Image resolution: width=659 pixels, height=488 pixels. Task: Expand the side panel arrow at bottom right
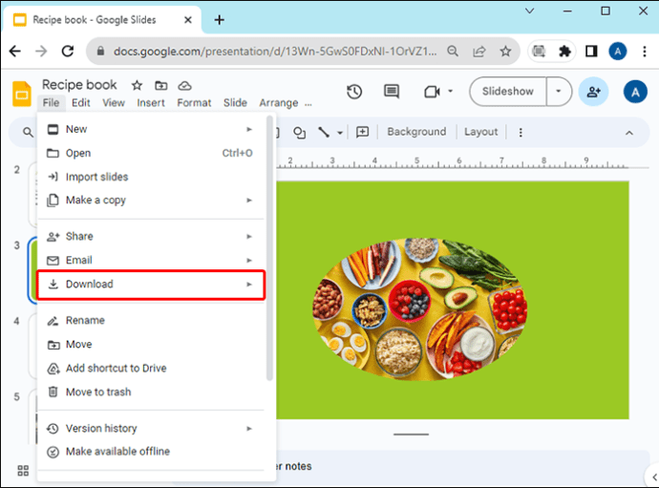654,477
